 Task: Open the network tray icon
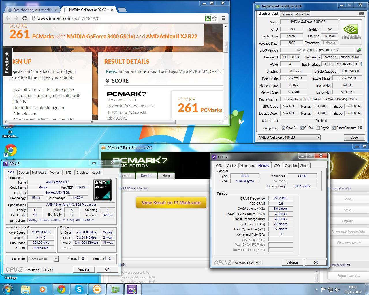330,289
